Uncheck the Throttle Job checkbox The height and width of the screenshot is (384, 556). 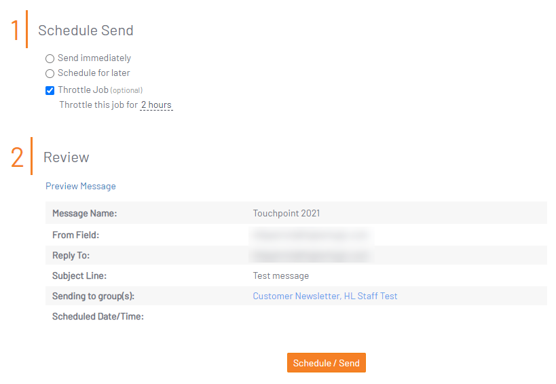pos(50,91)
